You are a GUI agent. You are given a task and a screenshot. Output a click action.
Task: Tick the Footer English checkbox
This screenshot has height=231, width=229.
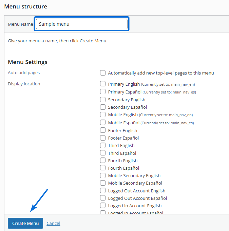[x=103, y=130]
